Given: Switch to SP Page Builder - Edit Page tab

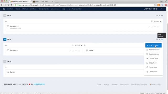Looking at the screenshot, I should (20, 2).
